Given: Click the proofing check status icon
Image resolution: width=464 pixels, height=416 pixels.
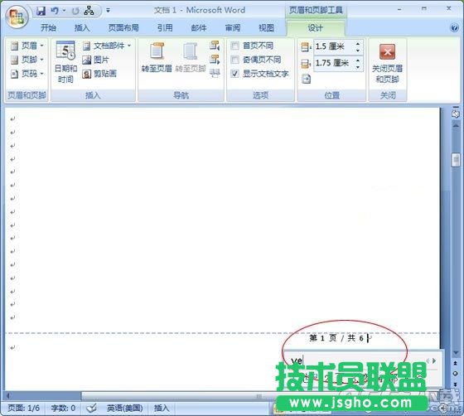Looking at the screenshot, I should (x=91, y=409).
